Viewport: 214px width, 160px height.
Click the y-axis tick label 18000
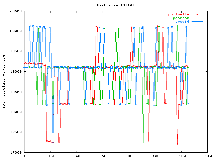pos(16,112)
